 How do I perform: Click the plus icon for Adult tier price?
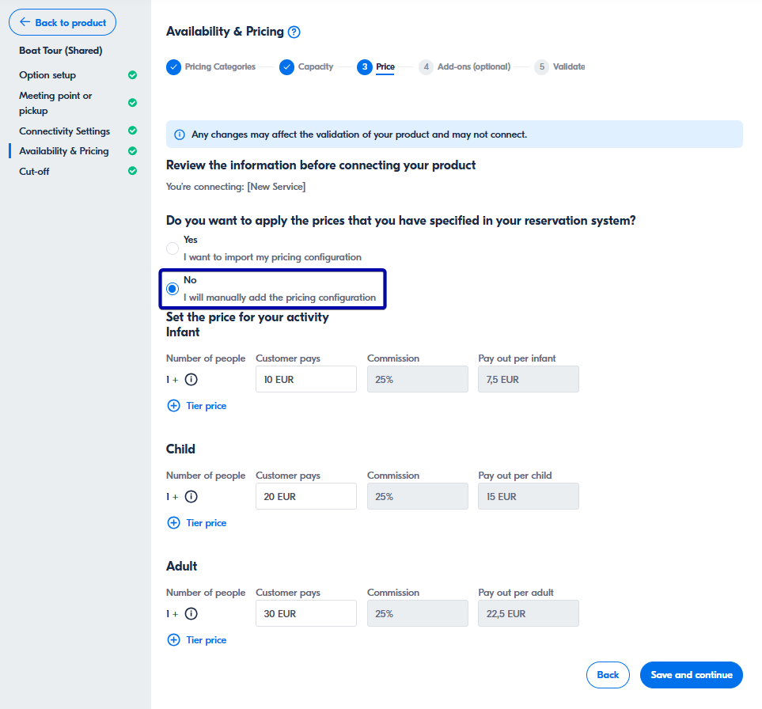pos(174,640)
